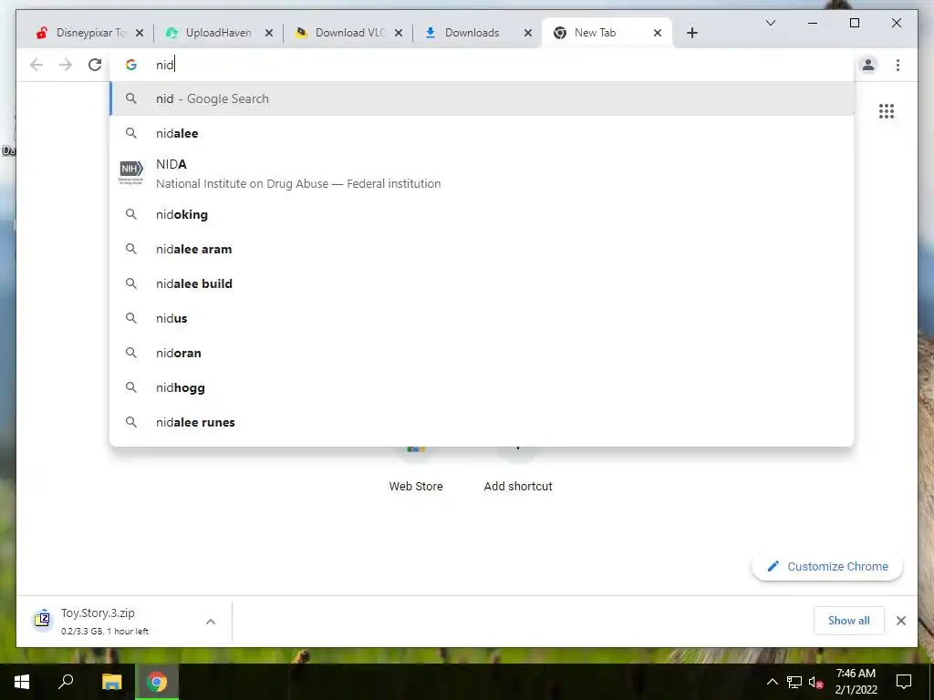Open the clock showing 7:46 AM
Viewport: 934px width, 700px height.
click(x=856, y=682)
